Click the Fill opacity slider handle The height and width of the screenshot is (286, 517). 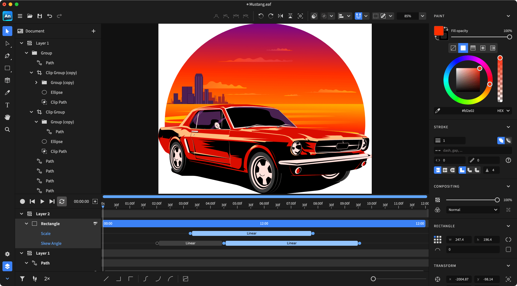click(x=510, y=37)
